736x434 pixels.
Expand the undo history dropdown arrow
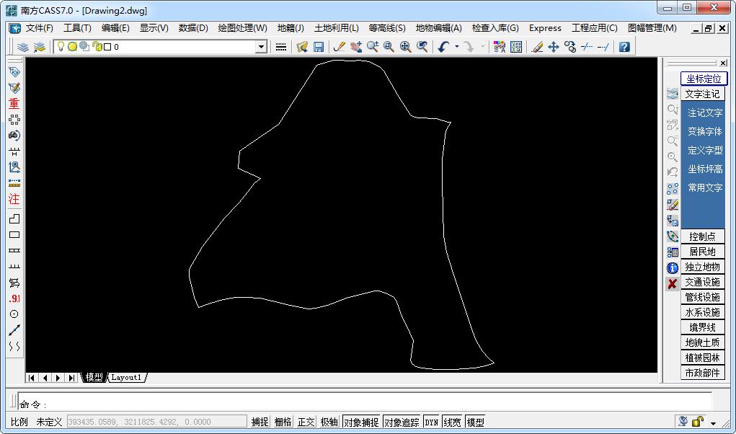(x=456, y=47)
